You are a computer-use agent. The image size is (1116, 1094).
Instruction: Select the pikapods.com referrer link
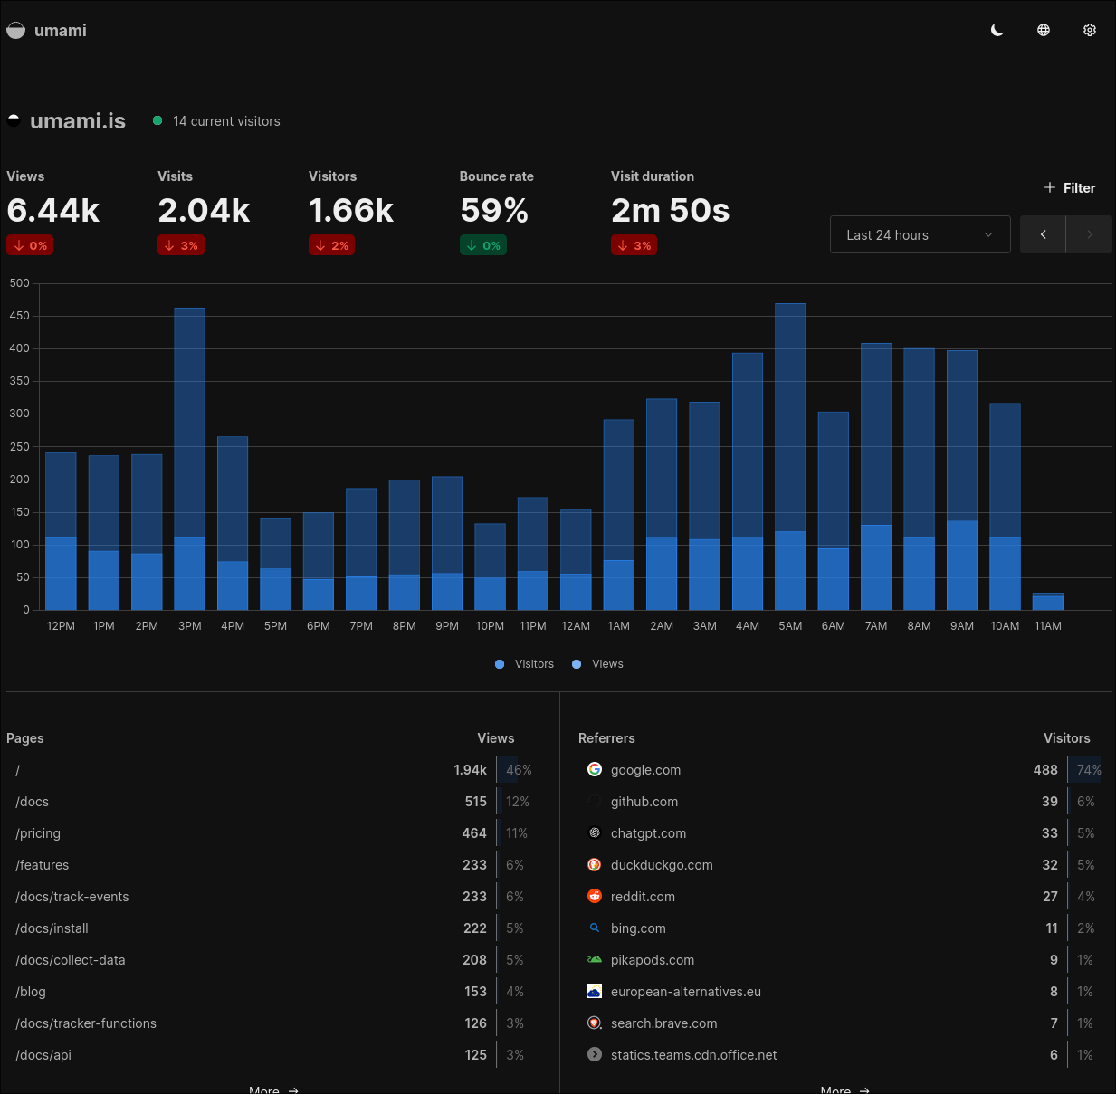(x=653, y=960)
